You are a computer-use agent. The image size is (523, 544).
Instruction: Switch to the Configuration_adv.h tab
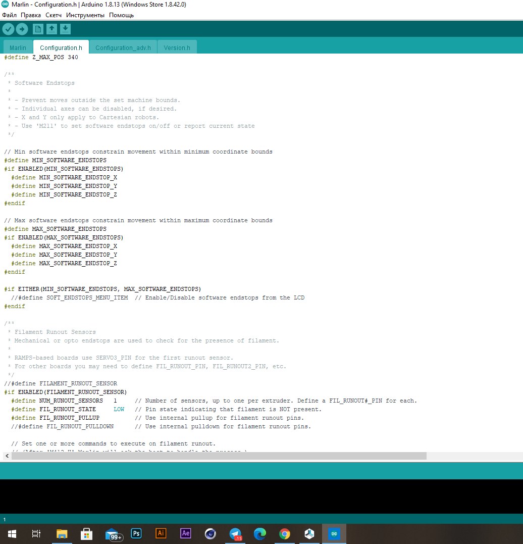[x=123, y=47]
